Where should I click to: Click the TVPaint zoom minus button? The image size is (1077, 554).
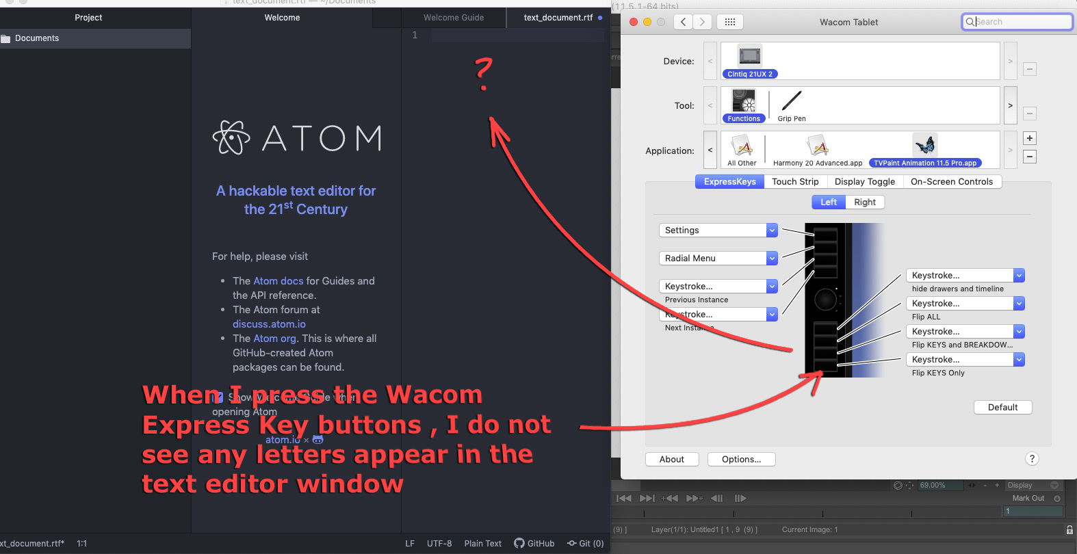(985, 485)
